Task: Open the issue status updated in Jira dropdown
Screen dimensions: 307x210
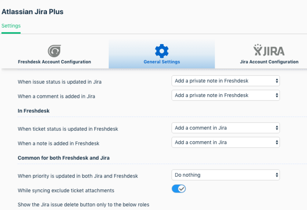Action: (226, 81)
